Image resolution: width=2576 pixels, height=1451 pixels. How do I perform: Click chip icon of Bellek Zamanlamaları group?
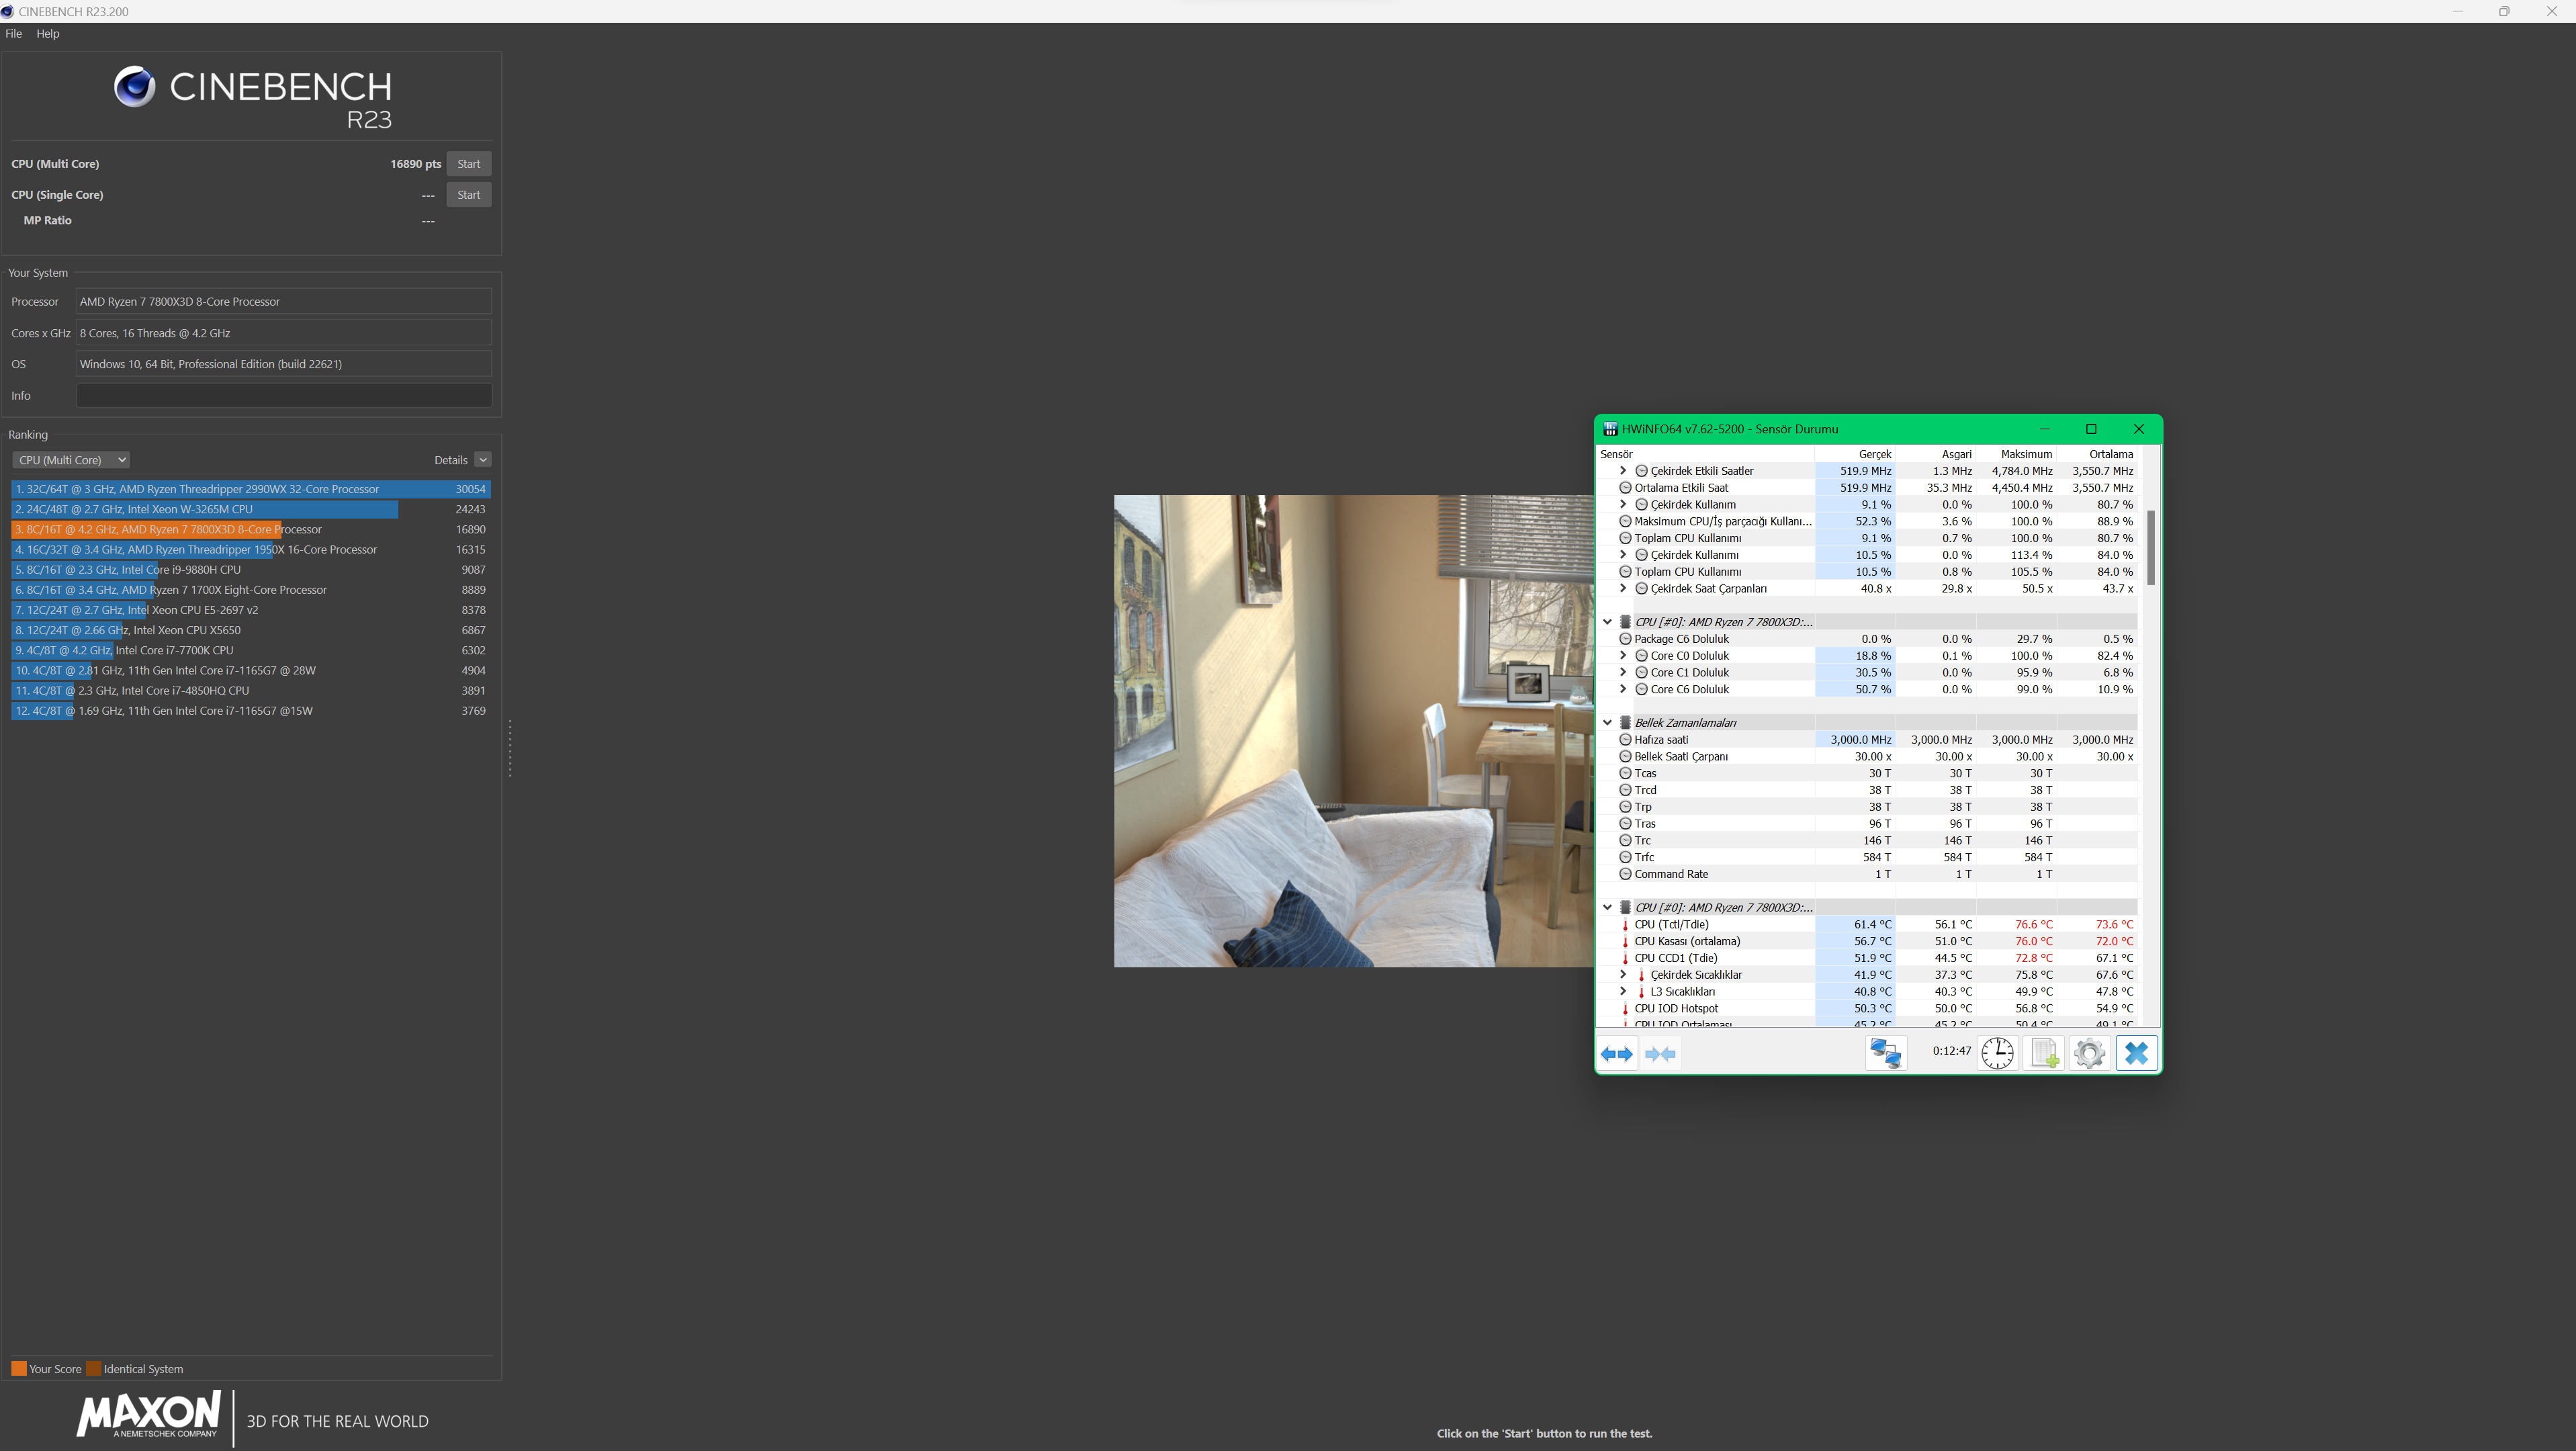pyautogui.click(x=1625, y=723)
